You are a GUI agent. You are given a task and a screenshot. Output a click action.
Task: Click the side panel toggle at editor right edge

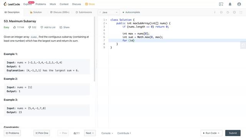[243, 45]
